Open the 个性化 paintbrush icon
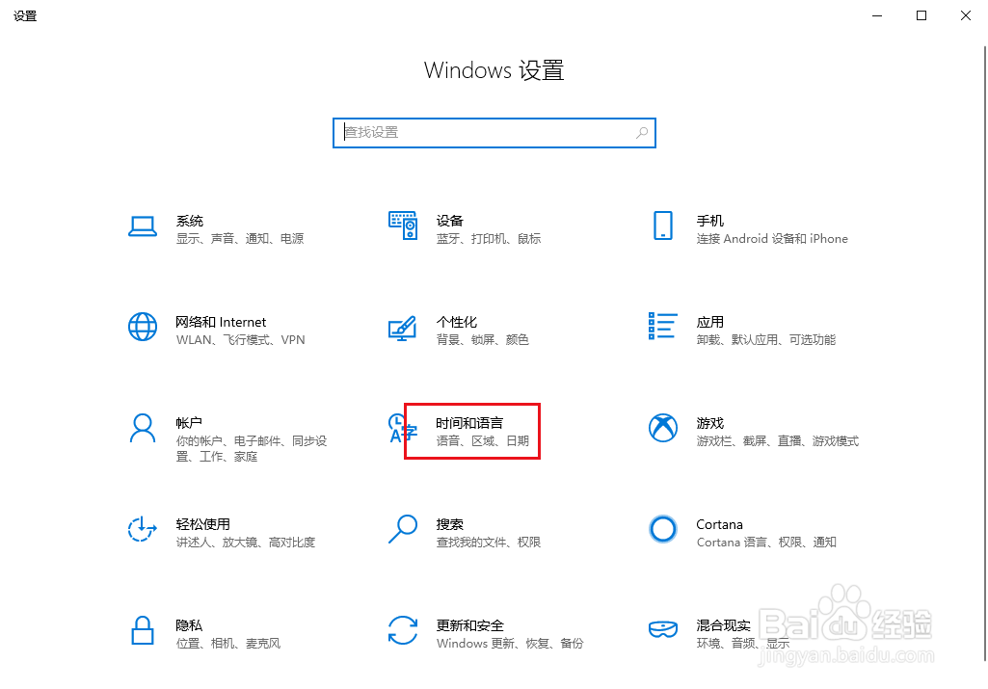988x689 pixels. (403, 329)
